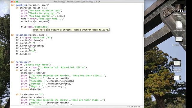The height and width of the screenshot is (108, 192).
Task: Minimize the adventure.py window with yellow button
Action: 14,2
